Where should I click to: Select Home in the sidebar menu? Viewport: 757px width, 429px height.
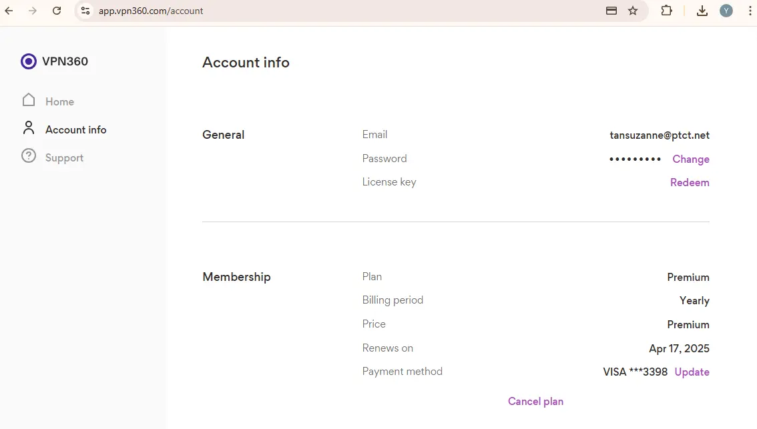tap(59, 102)
